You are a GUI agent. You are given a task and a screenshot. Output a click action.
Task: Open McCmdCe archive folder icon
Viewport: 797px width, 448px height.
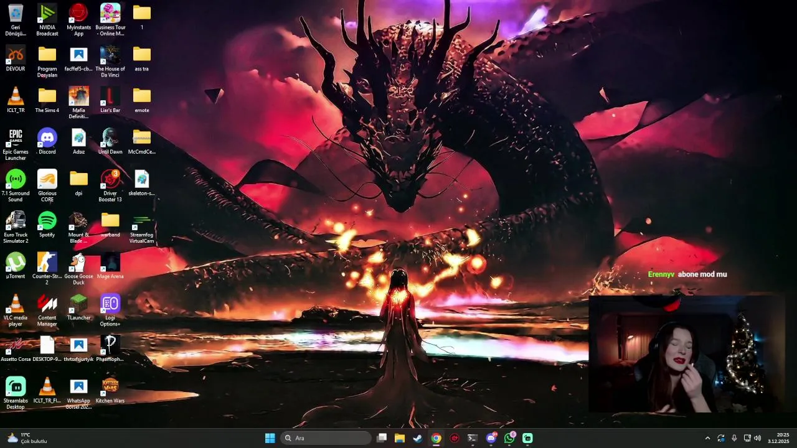pyautogui.click(x=142, y=141)
